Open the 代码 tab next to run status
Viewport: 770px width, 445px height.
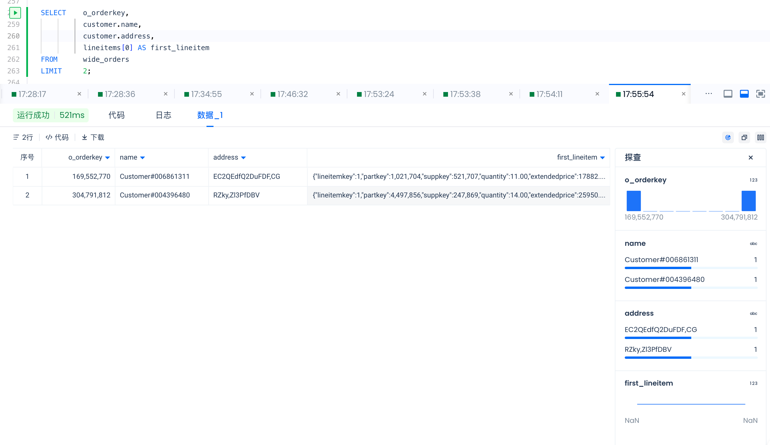click(x=116, y=115)
